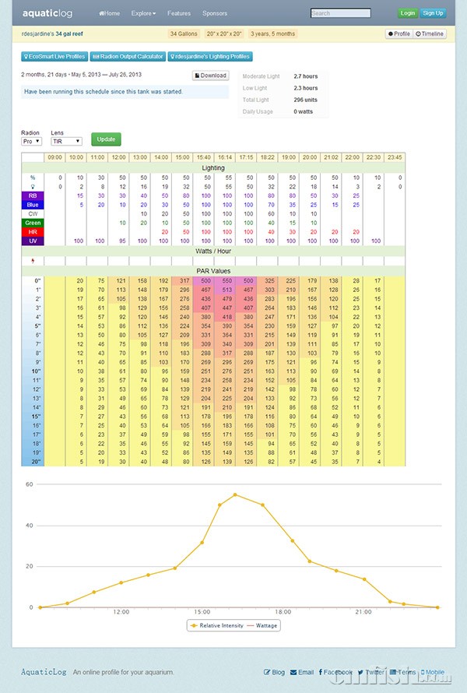Switch to the Timeline view

430,34
